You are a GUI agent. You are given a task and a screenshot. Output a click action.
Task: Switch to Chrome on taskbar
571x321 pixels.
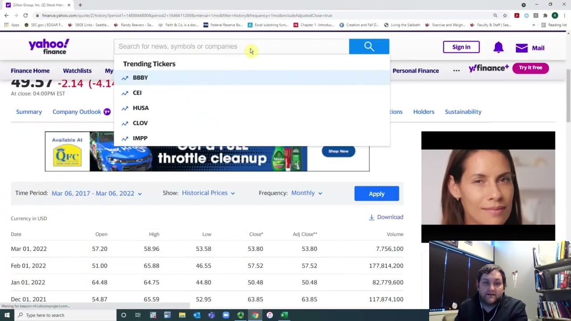(x=255, y=315)
